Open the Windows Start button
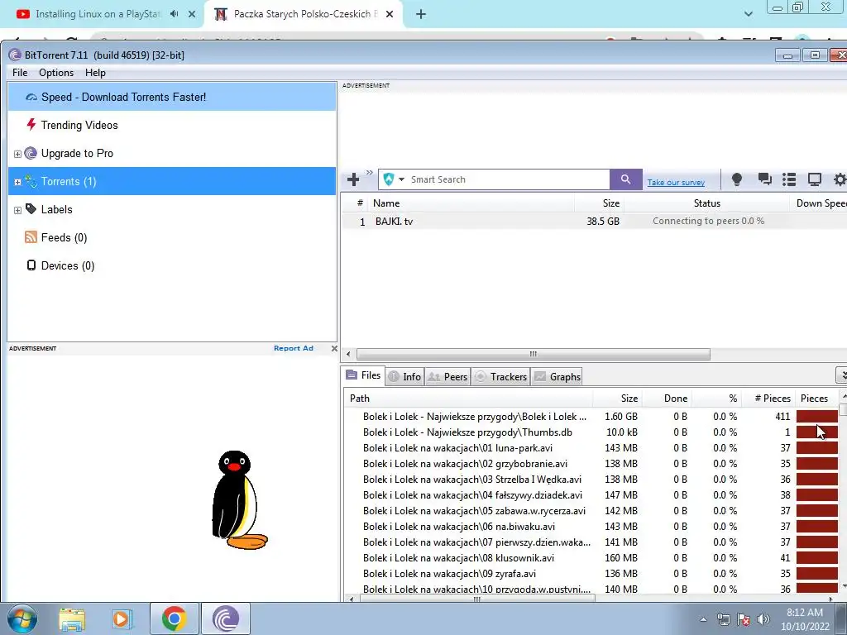Screen dimensions: 847x635 22,618
